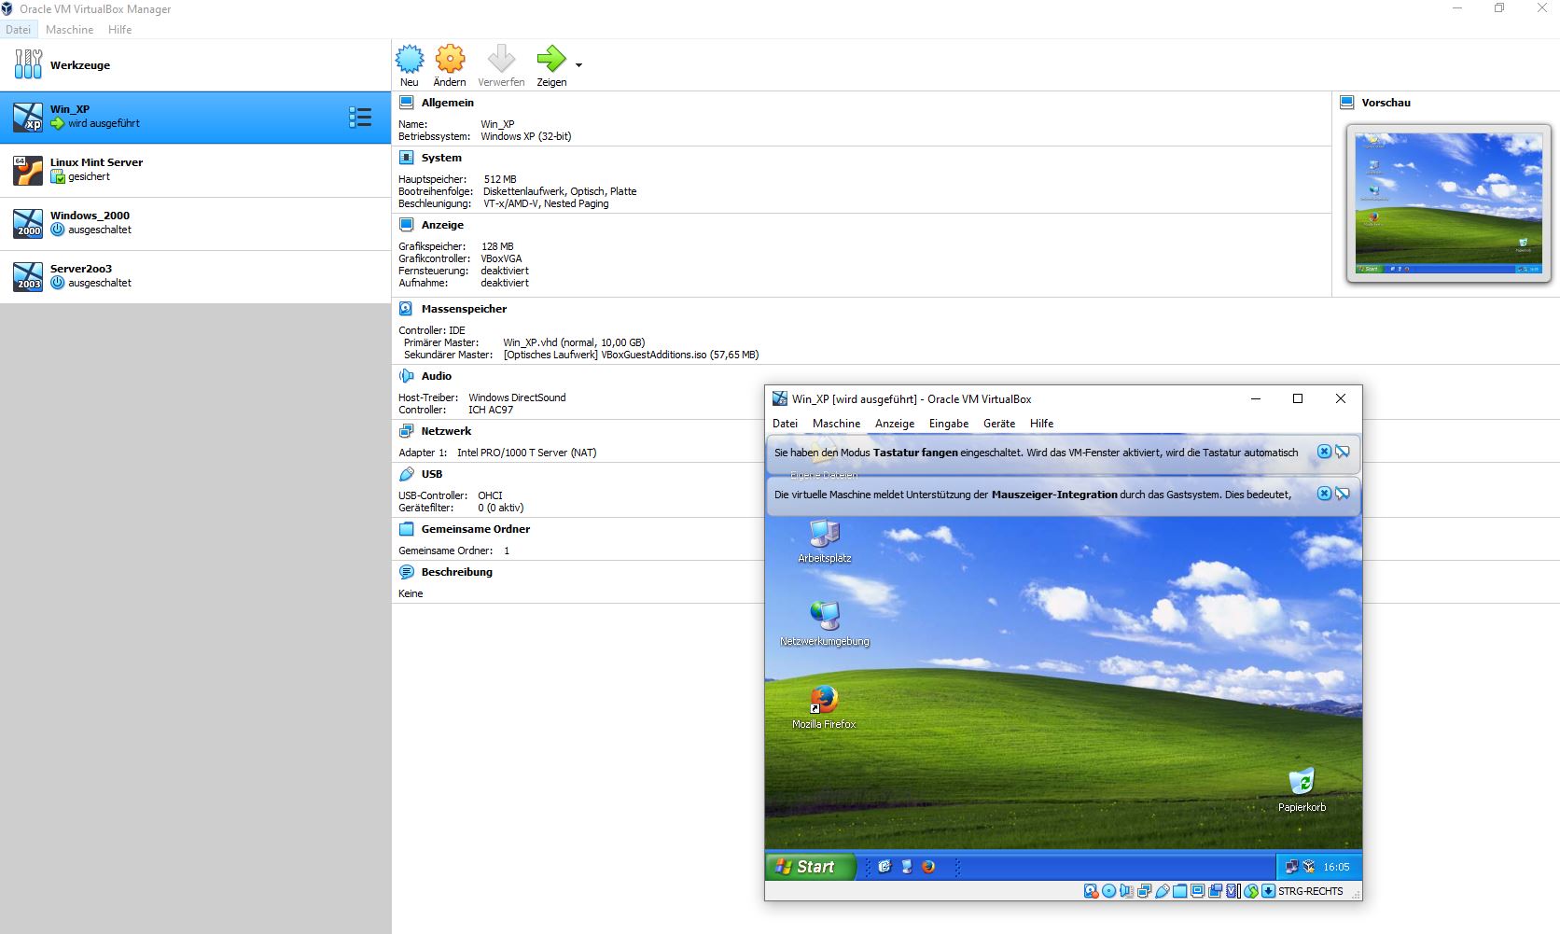Open the Manager's Datei menu
The image size is (1560, 934).
click(18, 29)
